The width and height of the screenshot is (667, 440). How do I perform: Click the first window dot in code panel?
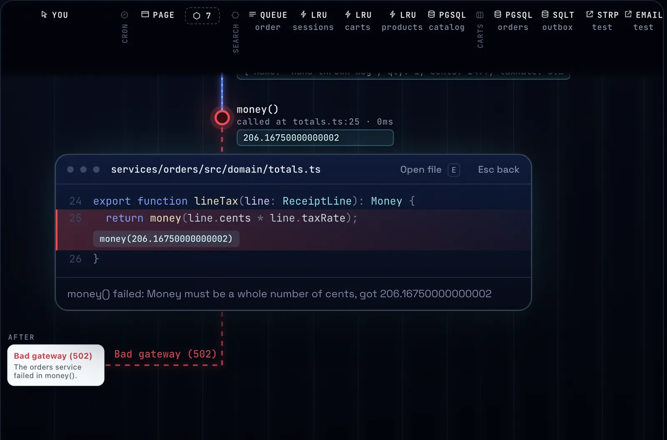point(70,170)
